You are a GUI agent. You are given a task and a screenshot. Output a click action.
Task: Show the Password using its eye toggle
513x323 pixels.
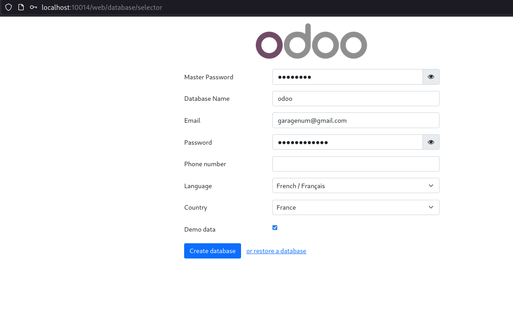tap(431, 142)
